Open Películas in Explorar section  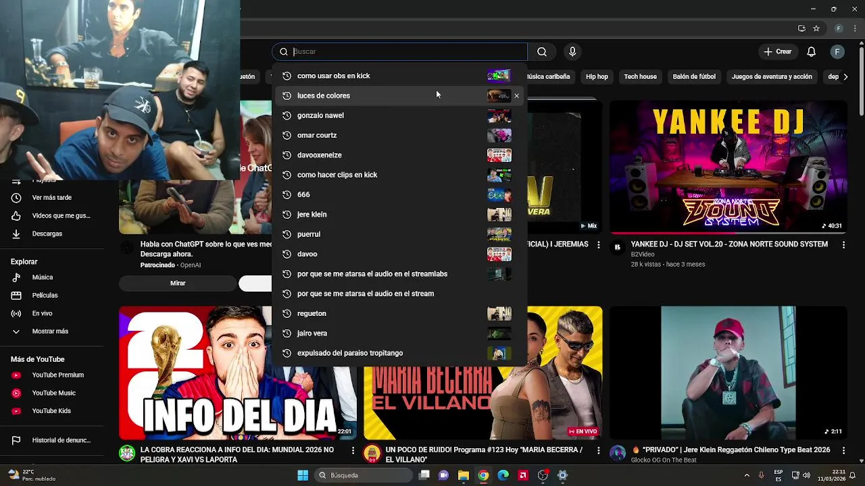(x=52, y=296)
